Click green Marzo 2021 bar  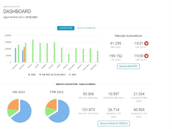click(x=33, y=51)
